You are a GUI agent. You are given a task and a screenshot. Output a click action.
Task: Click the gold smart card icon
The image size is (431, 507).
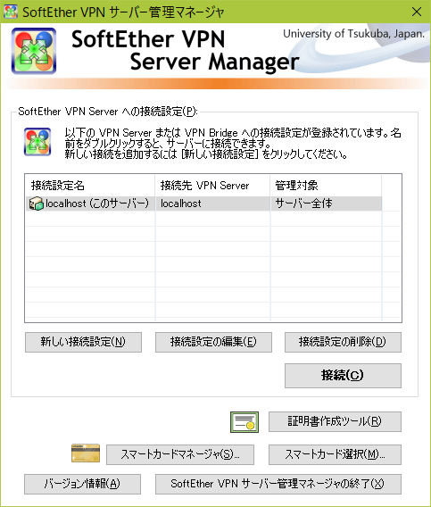click(86, 453)
